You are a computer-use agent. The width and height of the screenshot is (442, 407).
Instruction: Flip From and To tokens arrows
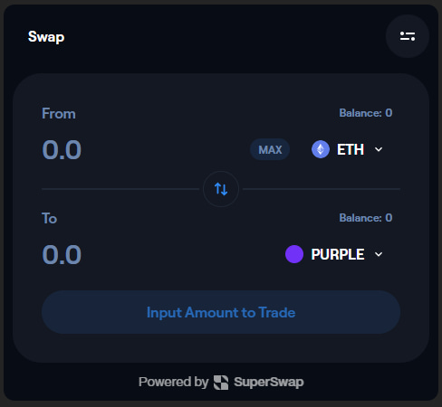pos(221,189)
